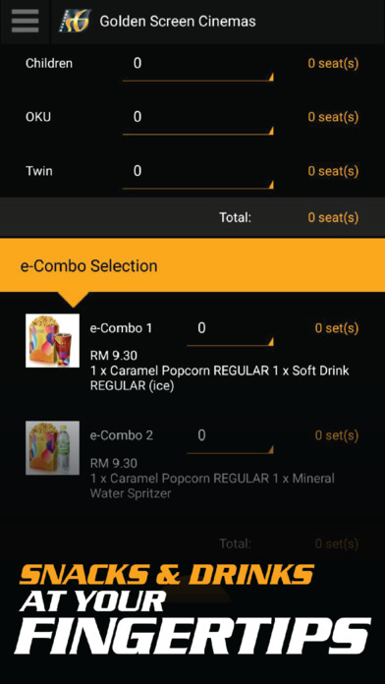Click the OKU ticket type label
This screenshot has height=684, width=385.
pos(38,117)
